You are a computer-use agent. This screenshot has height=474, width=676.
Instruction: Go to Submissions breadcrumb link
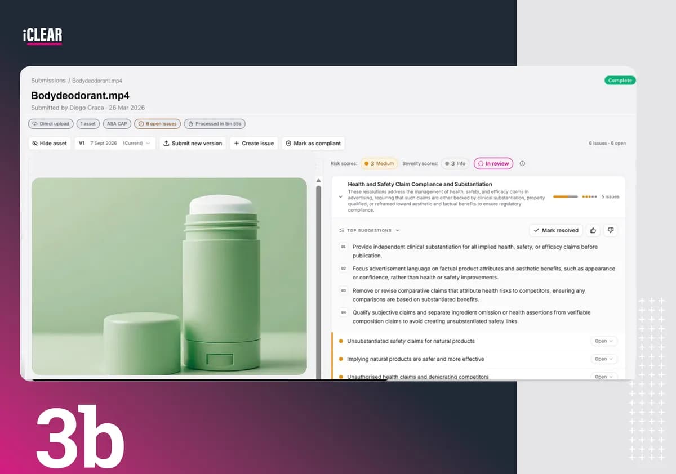coord(48,81)
